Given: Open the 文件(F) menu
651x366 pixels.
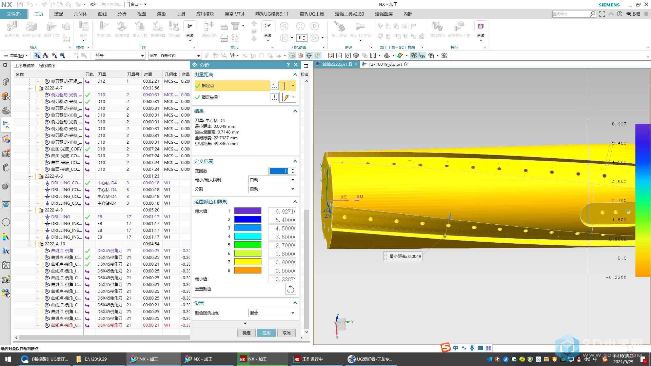Looking at the screenshot, I should pyautogui.click(x=14, y=14).
